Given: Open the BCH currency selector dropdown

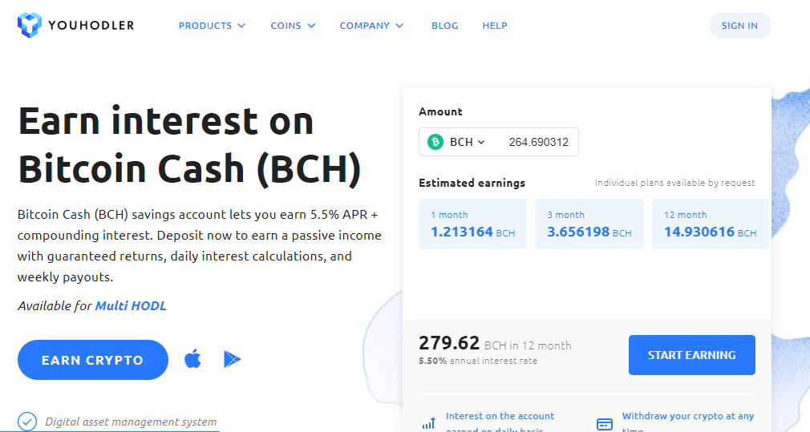Looking at the screenshot, I should point(467,142).
